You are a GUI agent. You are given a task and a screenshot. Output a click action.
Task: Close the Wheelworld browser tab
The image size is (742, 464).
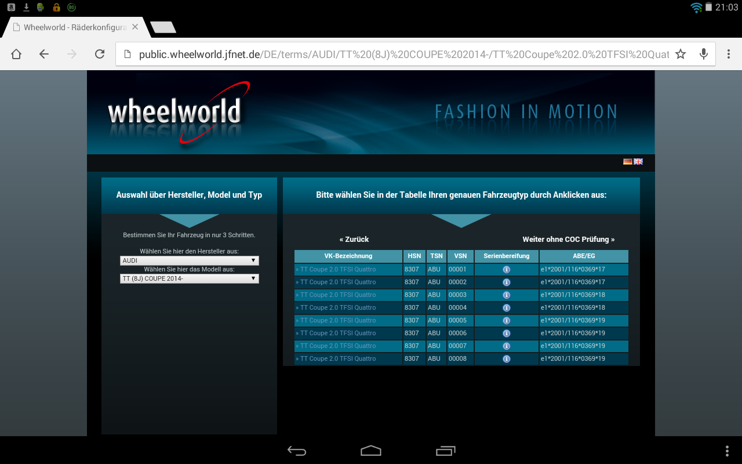(135, 27)
